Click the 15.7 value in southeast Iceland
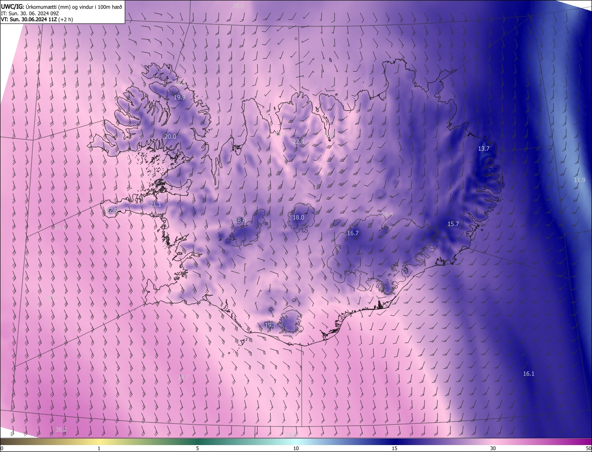Image resolution: width=592 pixels, height=452 pixels. point(453,224)
